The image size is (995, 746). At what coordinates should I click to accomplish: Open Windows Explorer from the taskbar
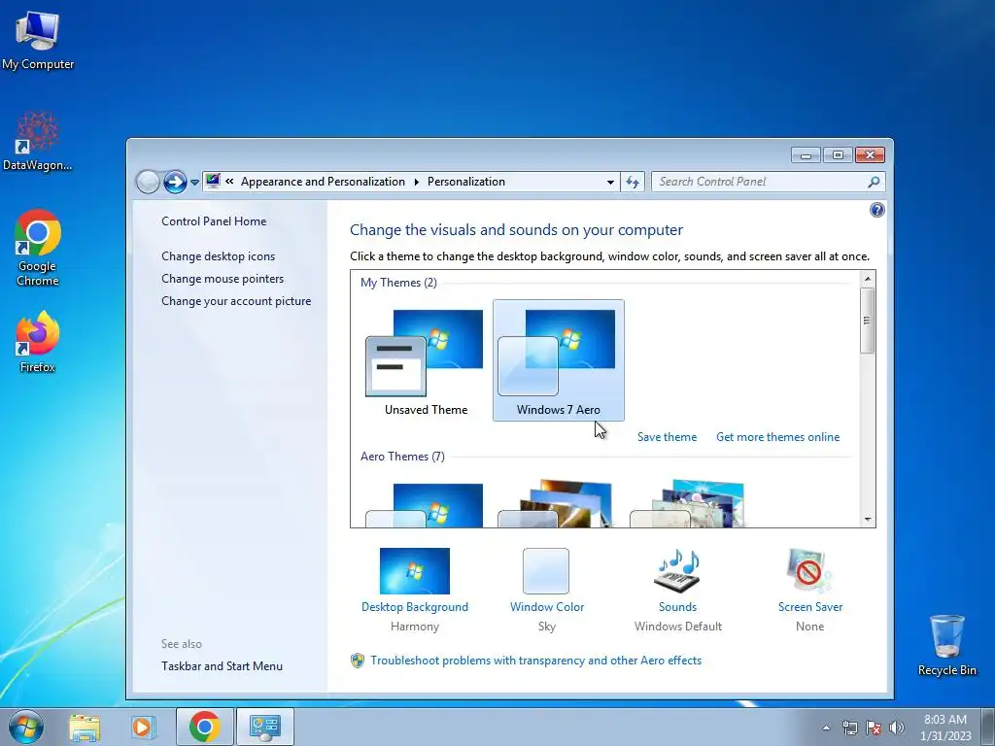[85, 727]
